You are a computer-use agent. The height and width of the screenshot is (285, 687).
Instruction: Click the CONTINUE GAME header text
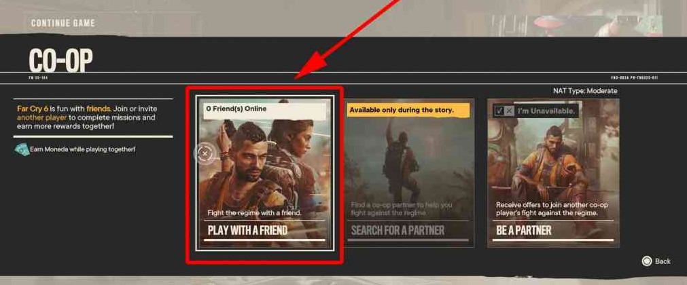click(63, 23)
